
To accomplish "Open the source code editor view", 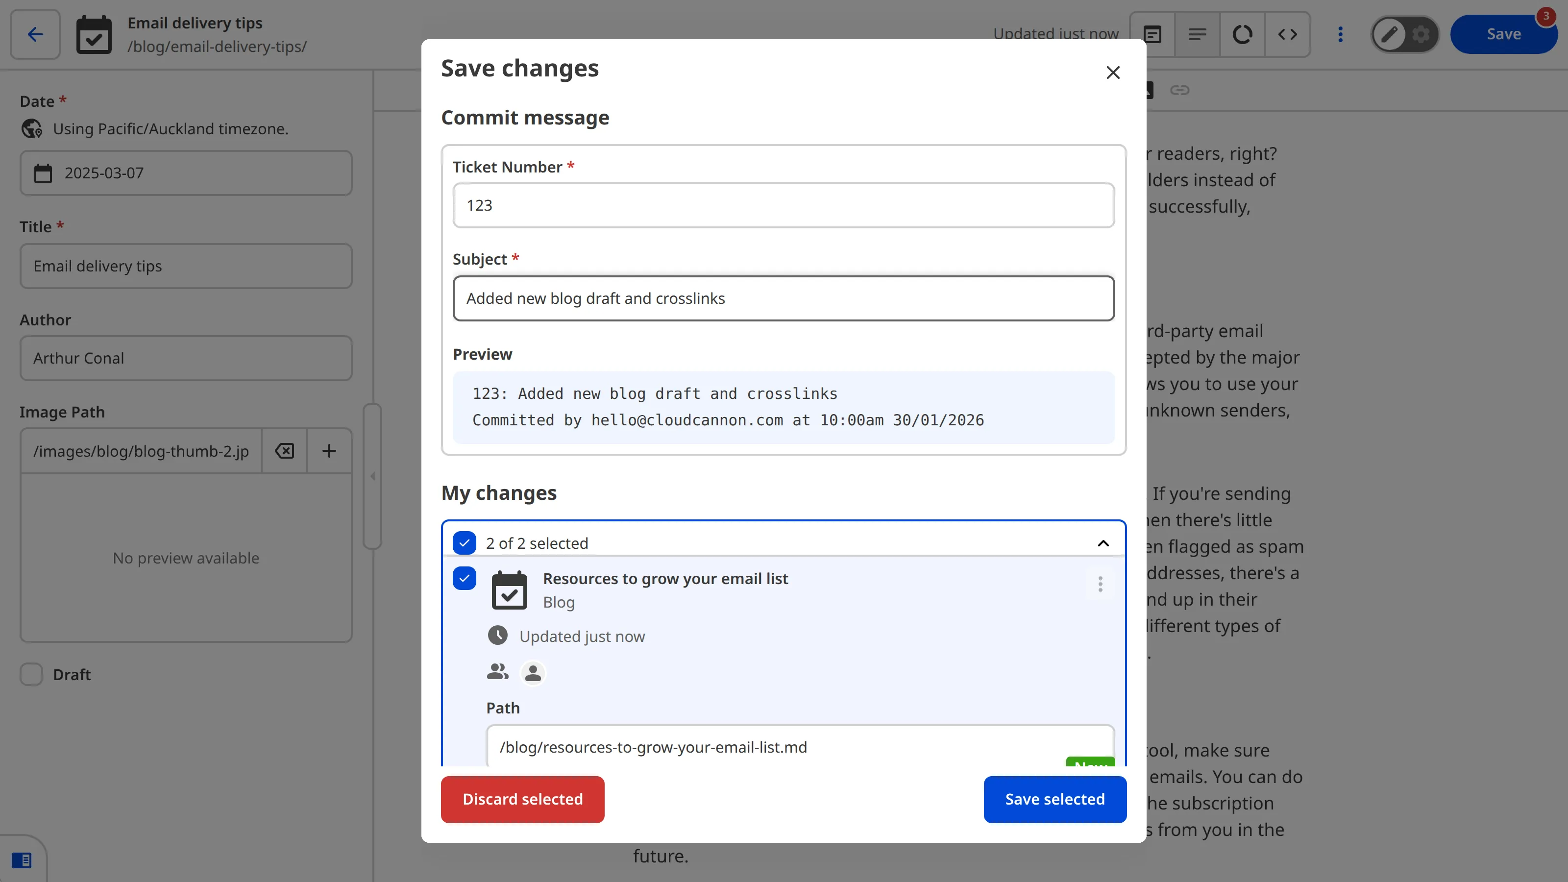I will tap(1288, 34).
